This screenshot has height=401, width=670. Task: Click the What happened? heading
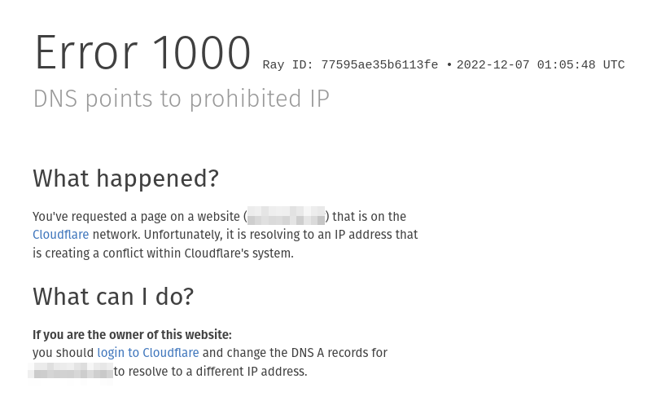pos(126,178)
